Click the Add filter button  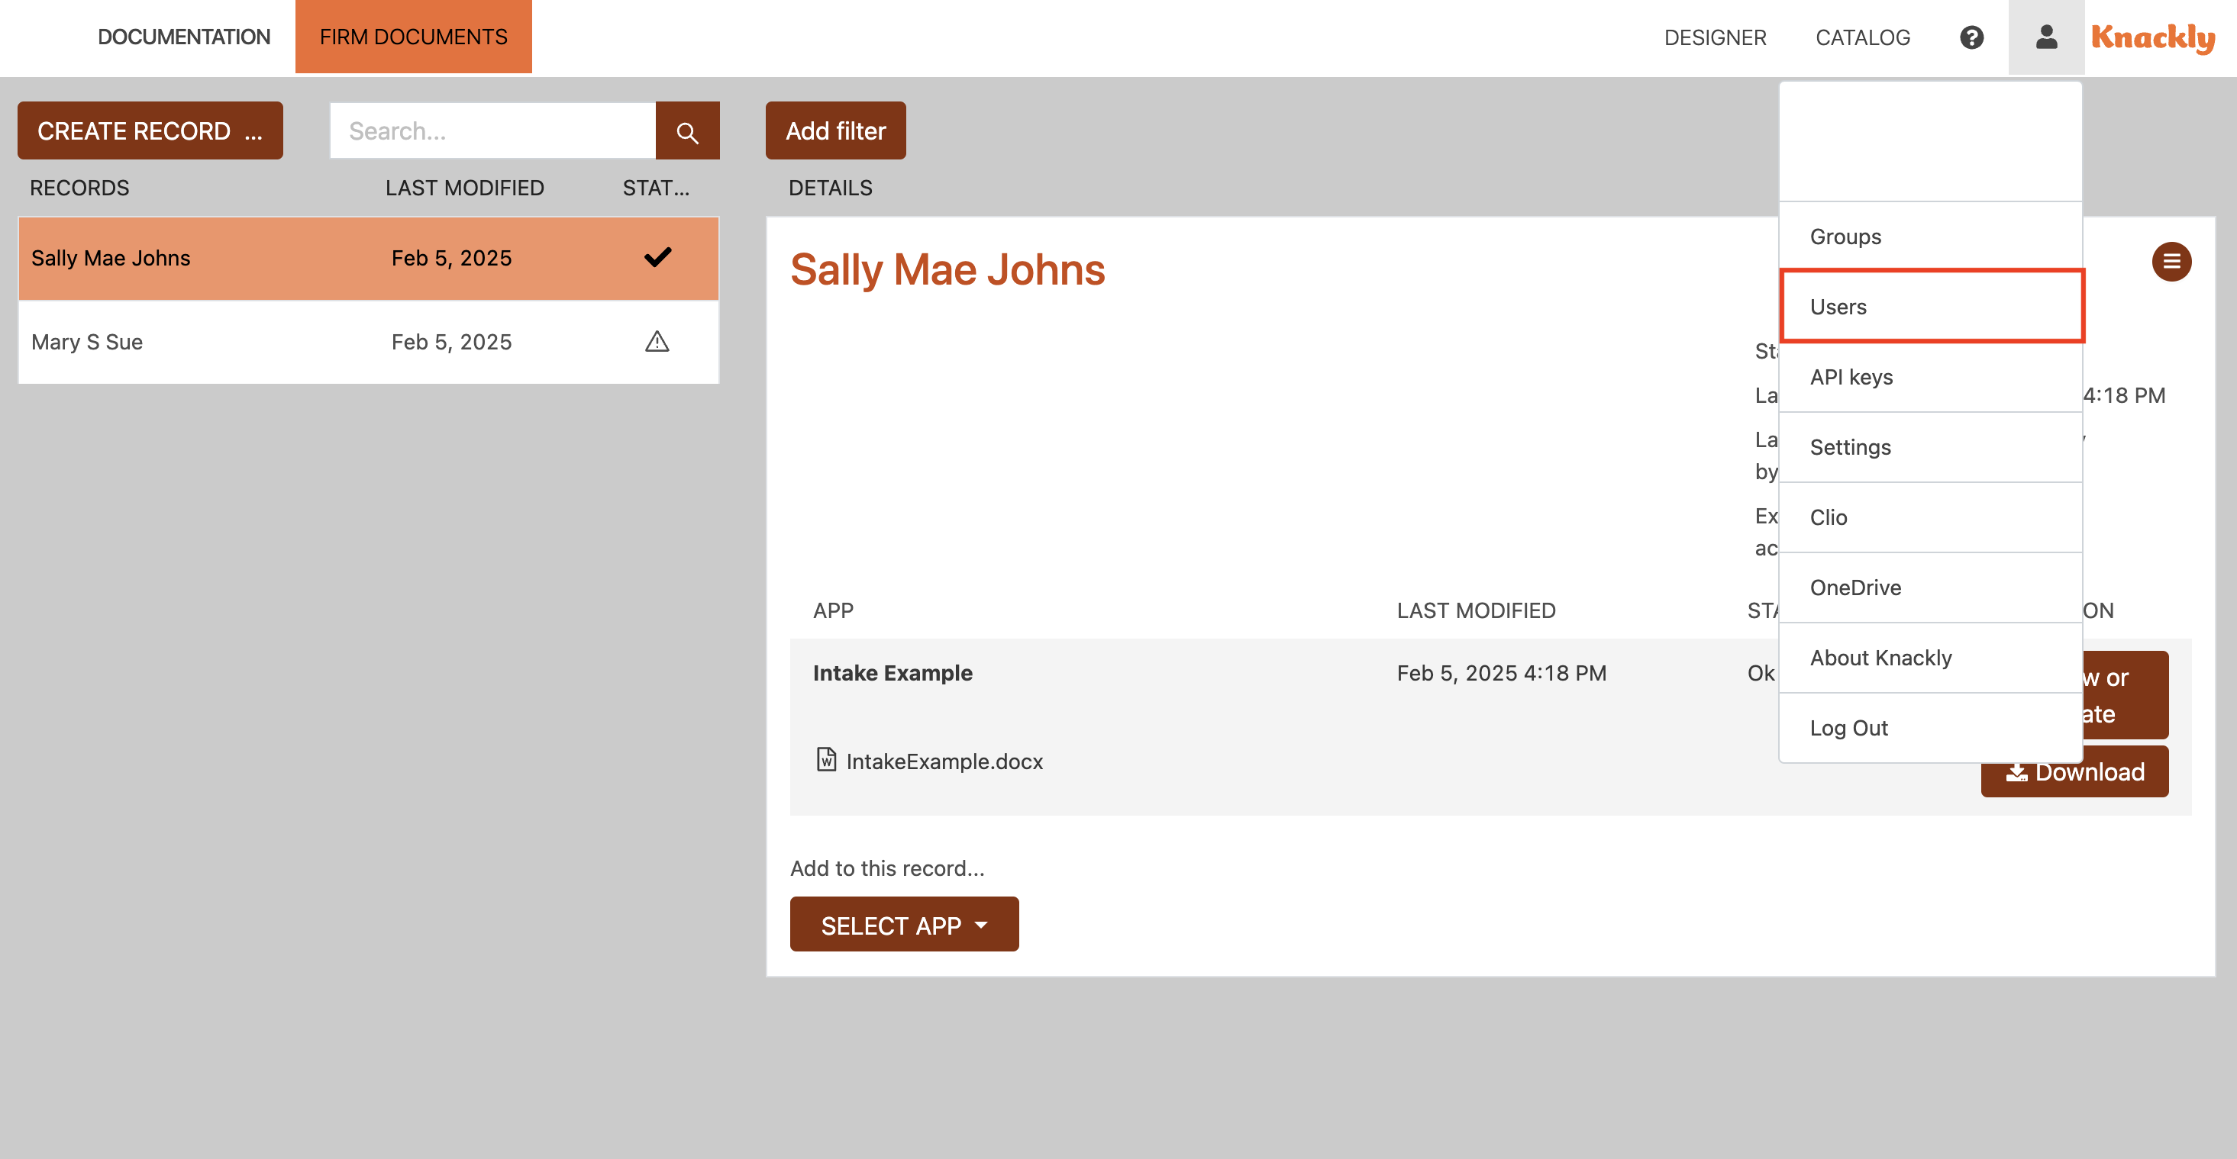click(835, 131)
